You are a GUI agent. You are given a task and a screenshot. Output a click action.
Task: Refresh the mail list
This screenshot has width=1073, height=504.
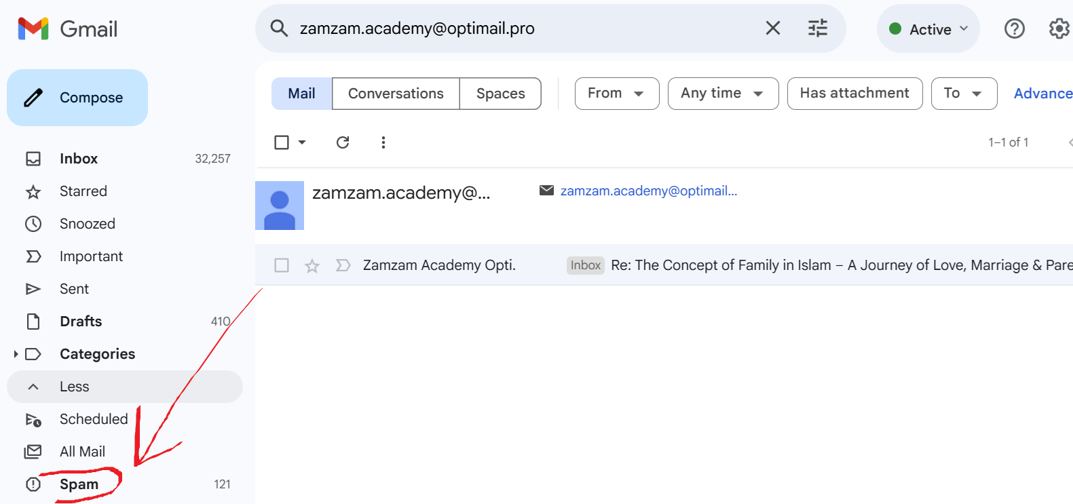(x=343, y=142)
